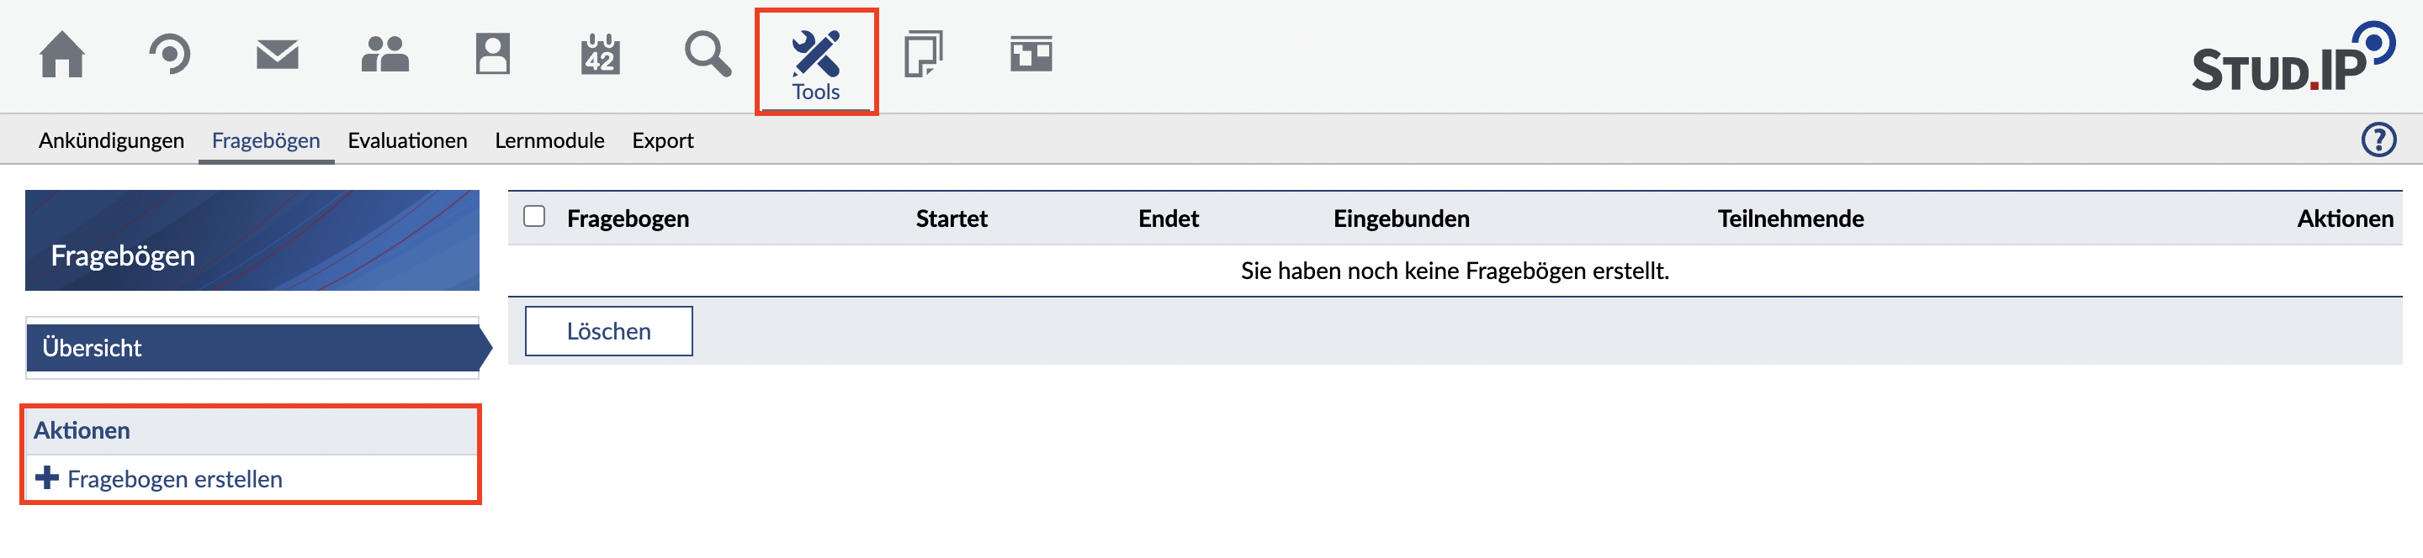The height and width of the screenshot is (558, 2423).
Task: Open the Messages envelope icon
Action: 278,55
